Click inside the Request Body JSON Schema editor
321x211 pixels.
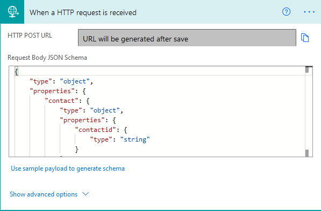pos(161,111)
